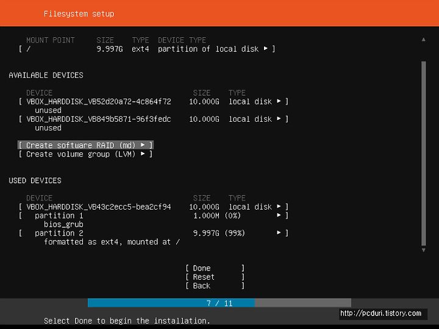
Task: Go Back to the previous step
Action: pyautogui.click(x=215, y=286)
